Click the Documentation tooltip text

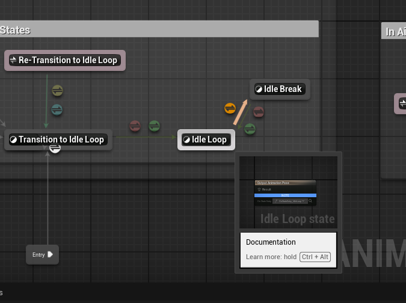click(x=271, y=242)
